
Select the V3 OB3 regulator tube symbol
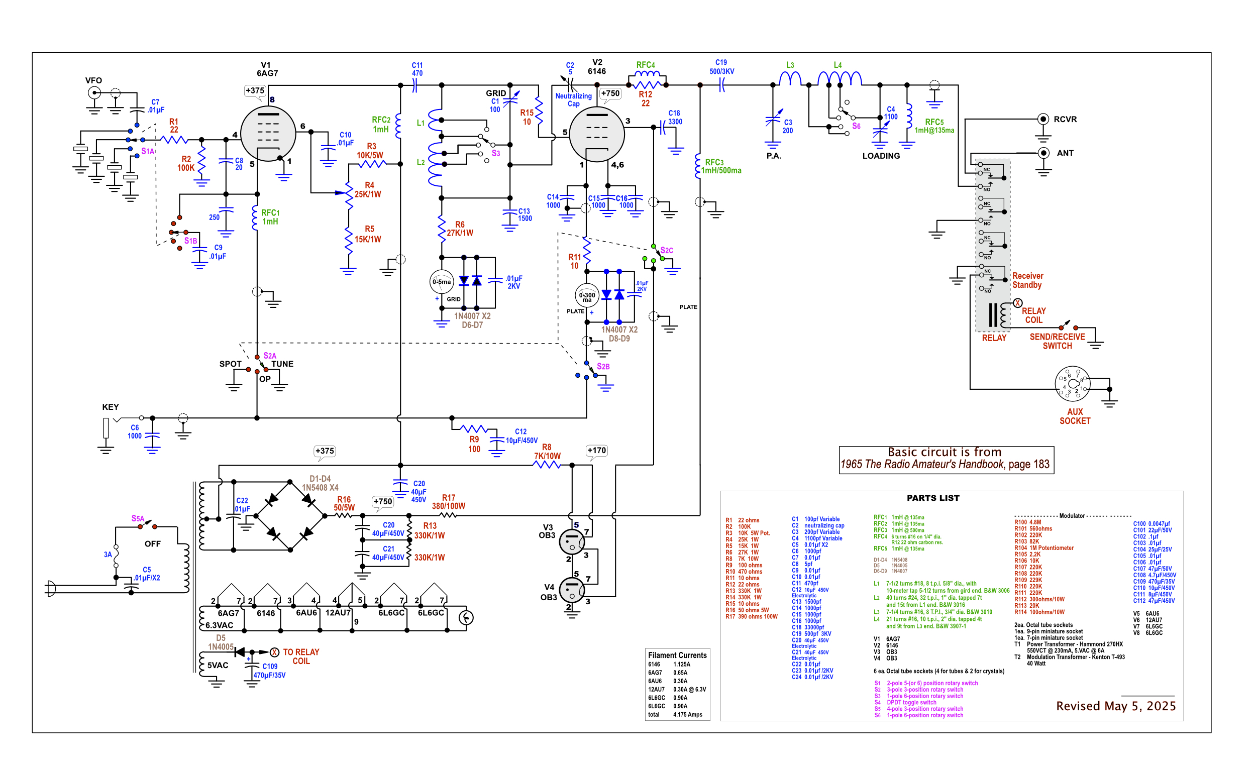pyautogui.click(x=572, y=542)
